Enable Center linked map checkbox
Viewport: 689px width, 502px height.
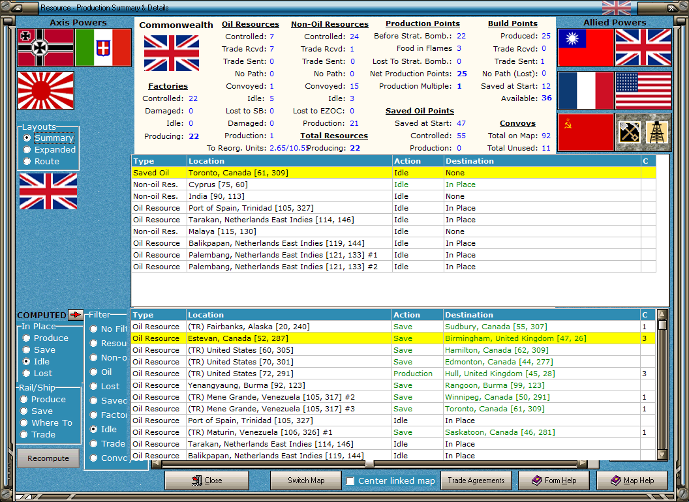coord(350,481)
